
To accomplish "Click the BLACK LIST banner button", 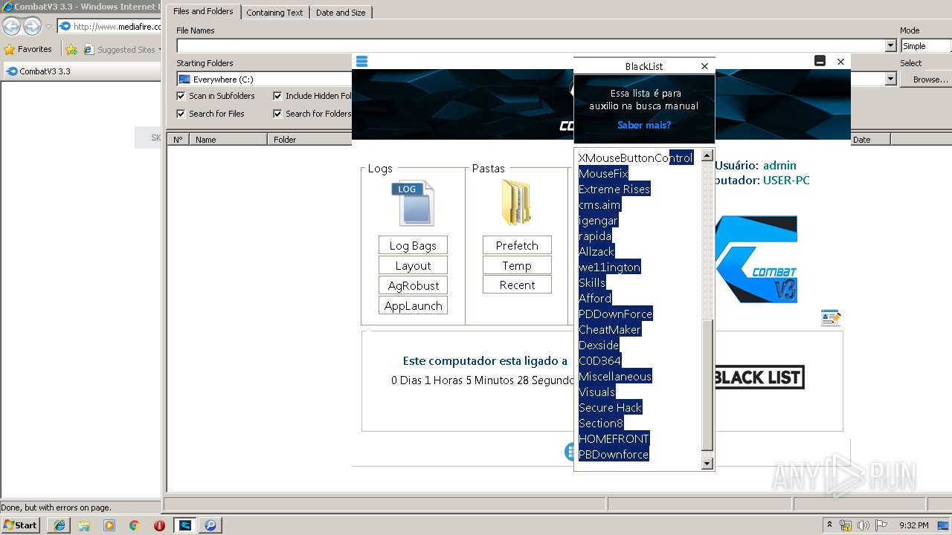I will pos(759,377).
